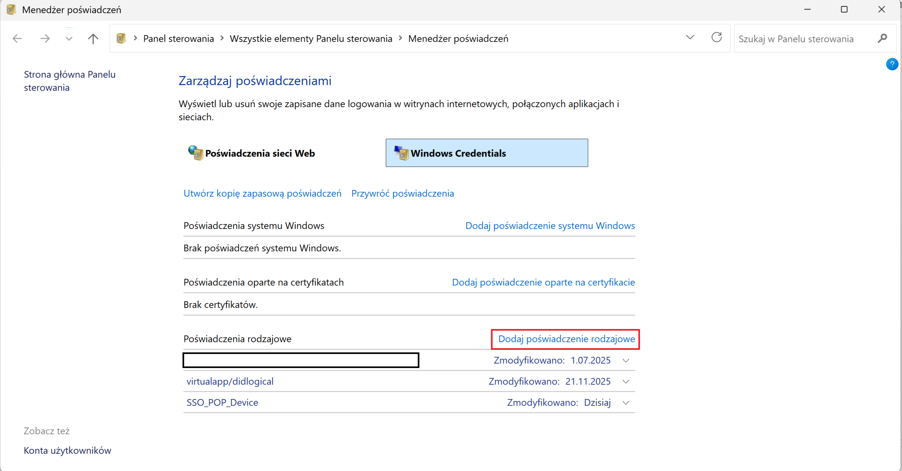The width and height of the screenshot is (902, 471).
Task: Expand address bar history dropdown
Action: (x=690, y=37)
